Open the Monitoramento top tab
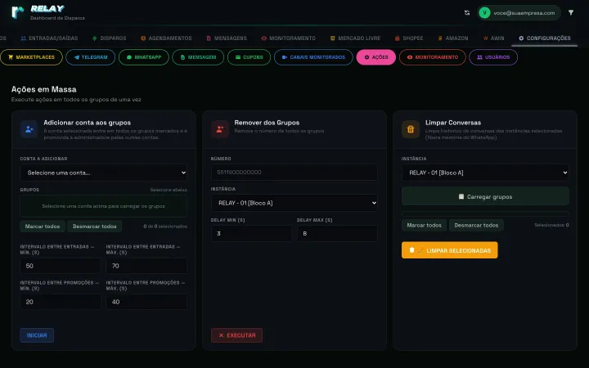 click(x=289, y=38)
